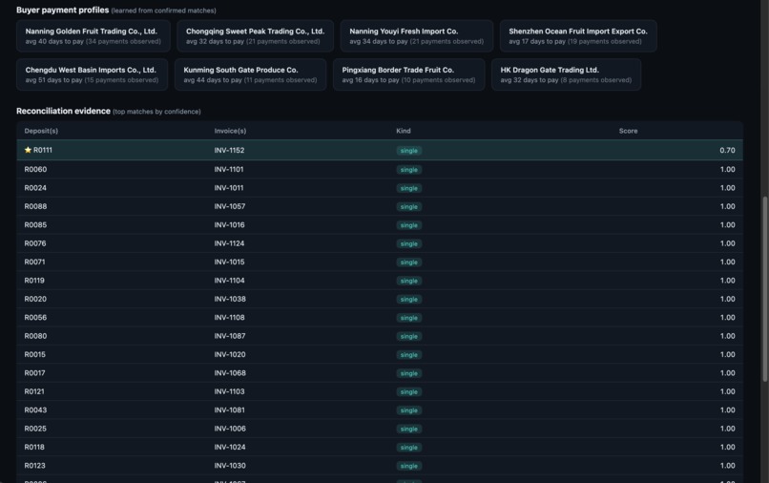Click invoice INV-1011

click(x=229, y=188)
